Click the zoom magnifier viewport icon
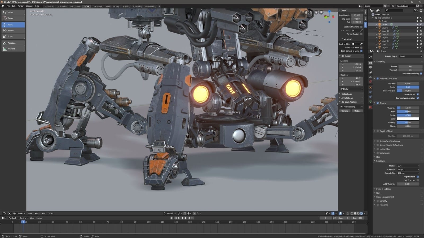 pos(321,12)
